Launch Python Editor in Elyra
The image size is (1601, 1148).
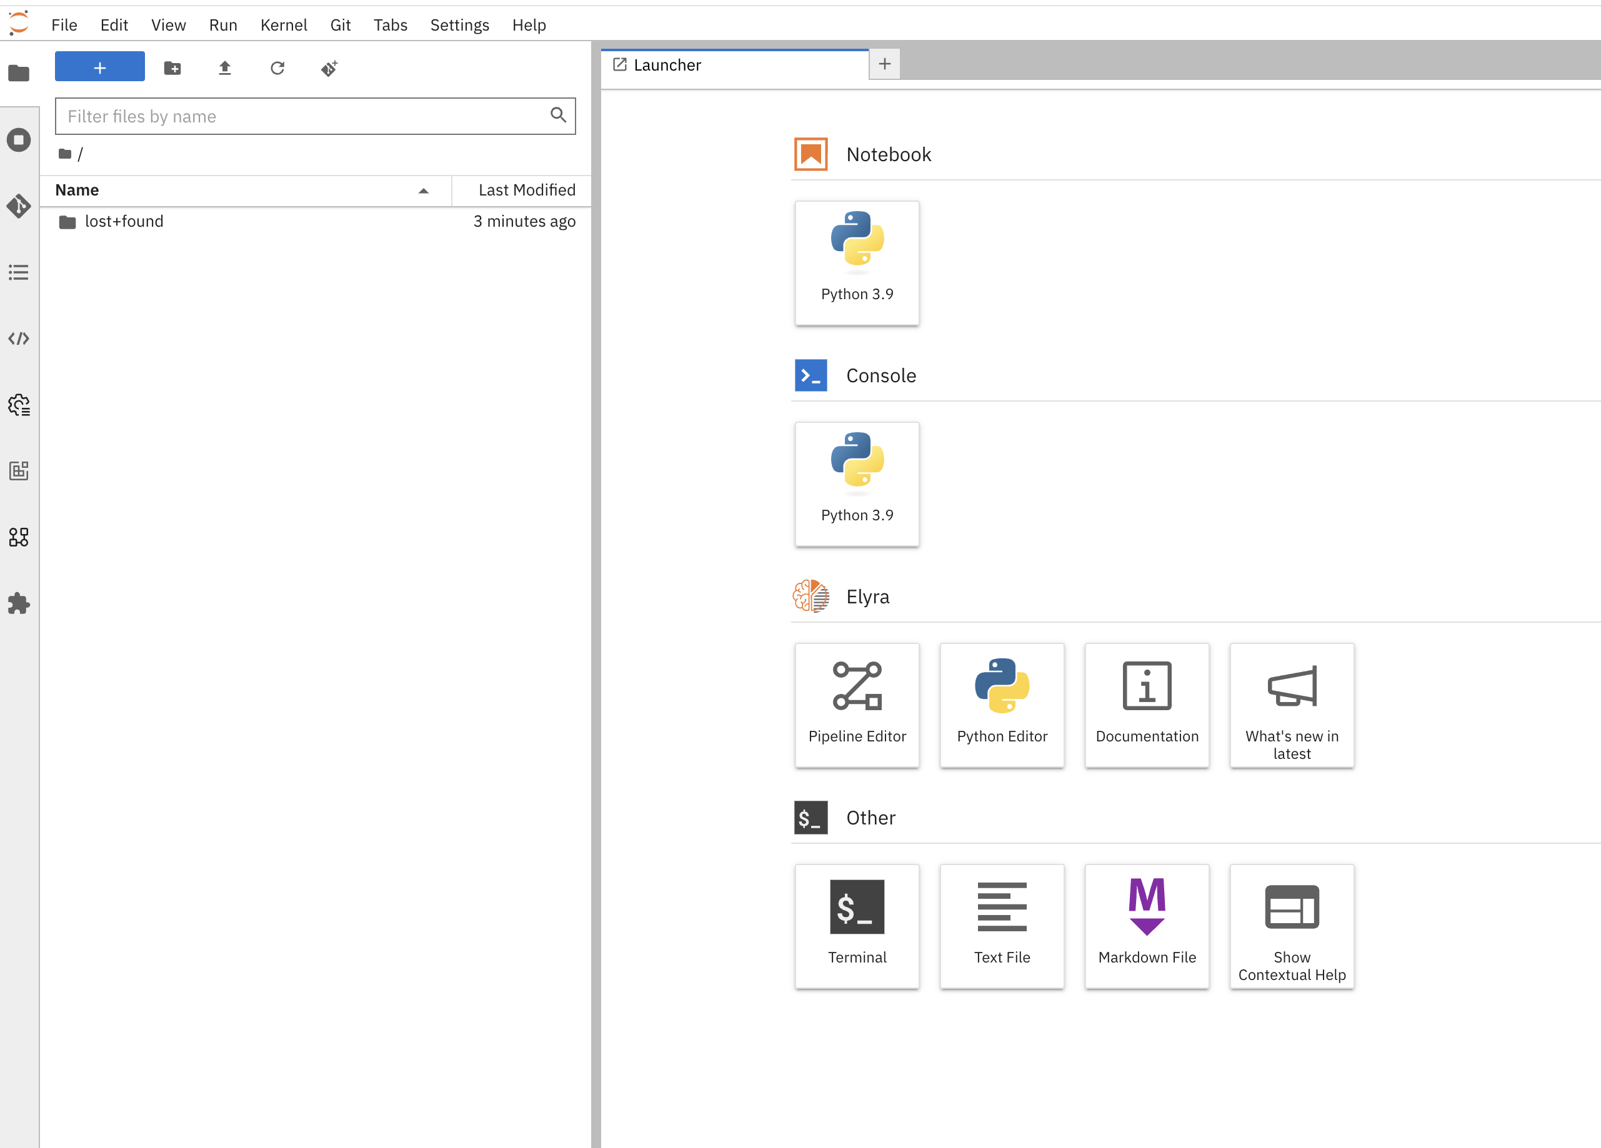click(x=1002, y=703)
